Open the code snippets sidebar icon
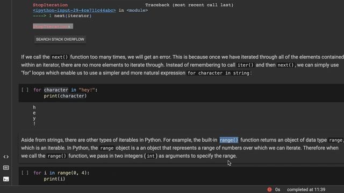 pyautogui.click(x=6, y=157)
